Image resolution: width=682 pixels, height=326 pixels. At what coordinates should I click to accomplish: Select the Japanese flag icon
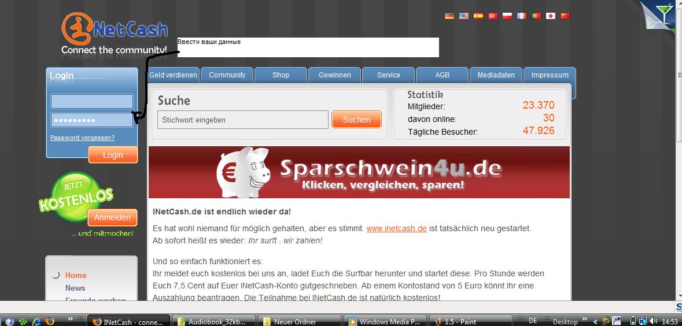551,16
